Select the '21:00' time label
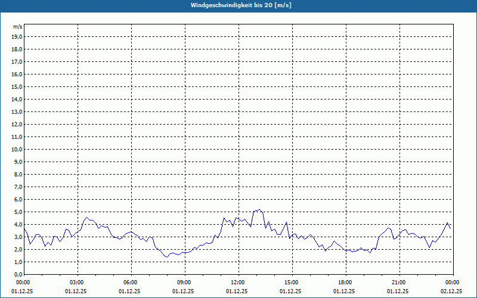Screen dimensions: 477x298 (399, 283)
